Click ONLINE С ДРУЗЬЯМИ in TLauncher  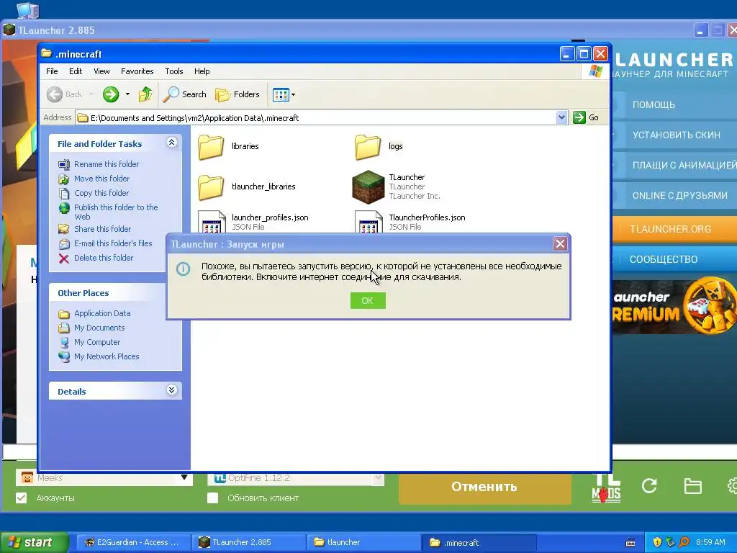(x=675, y=196)
